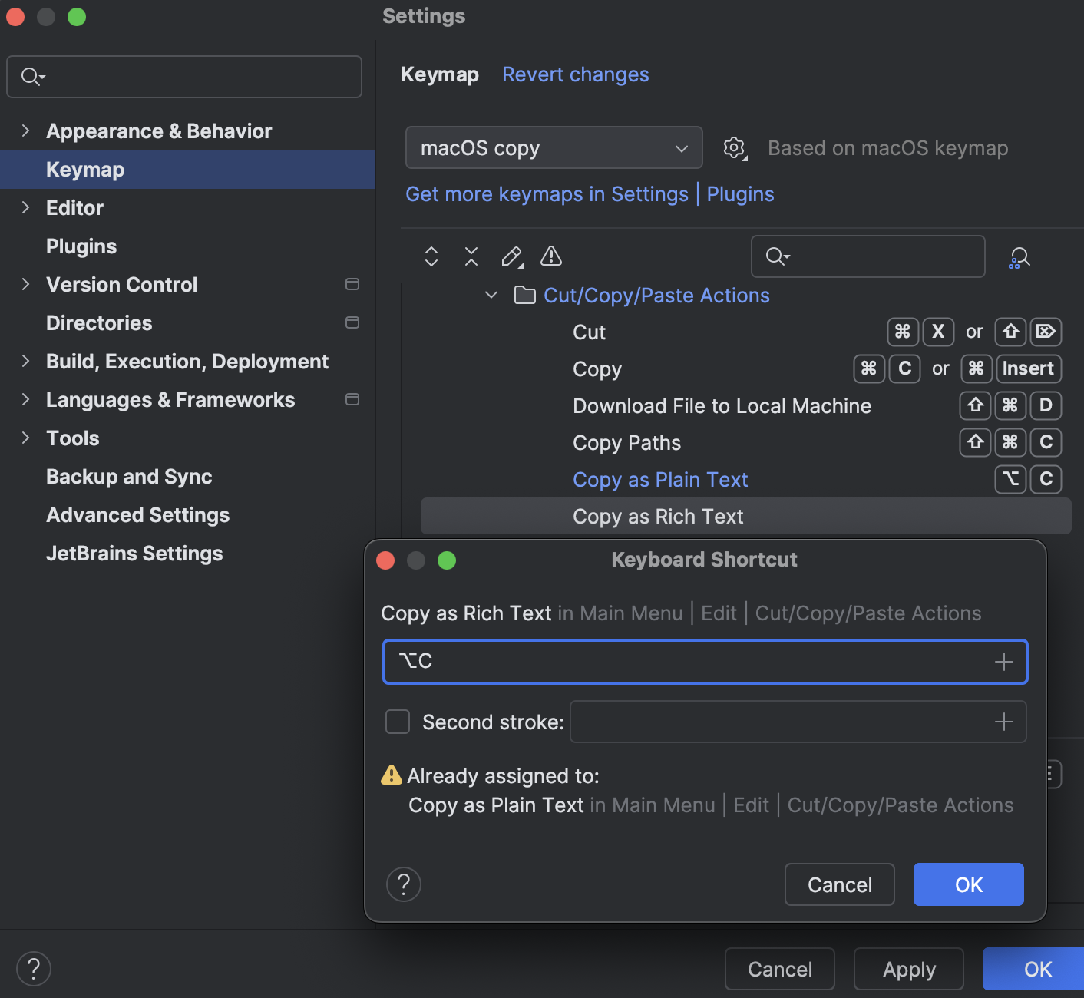The image size is (1084, 998).
Task: Select Keymap in the settings sidebar
Action: pos(84,170)
